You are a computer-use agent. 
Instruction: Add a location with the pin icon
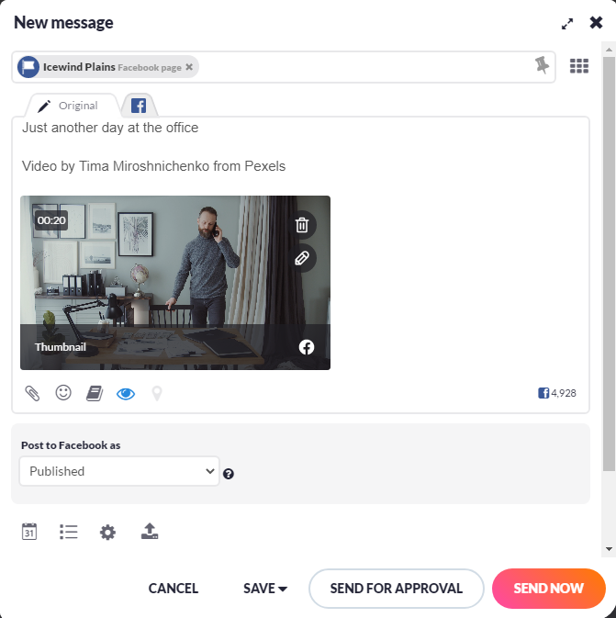coord(157,393)
